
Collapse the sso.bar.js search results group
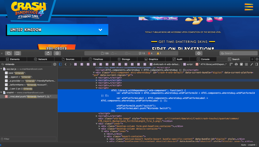(1, 69)
